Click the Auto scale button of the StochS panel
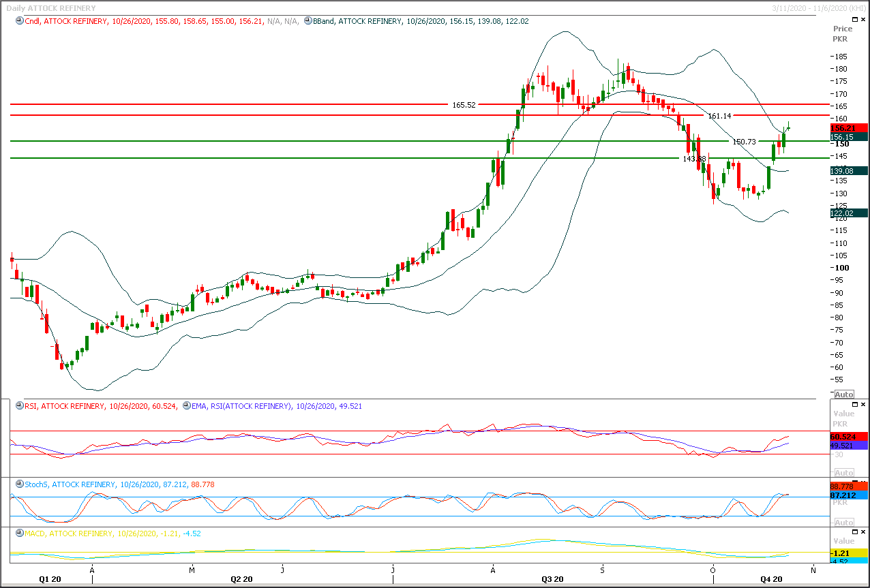This screenshot has height=588, width=870. pyautogui.click(x=844, y=523)
